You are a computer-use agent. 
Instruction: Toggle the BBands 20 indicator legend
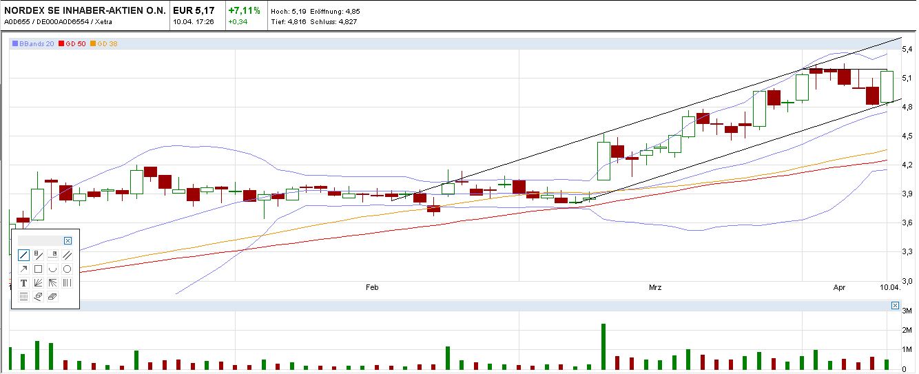pyautogui.click(x=33, y=43)
